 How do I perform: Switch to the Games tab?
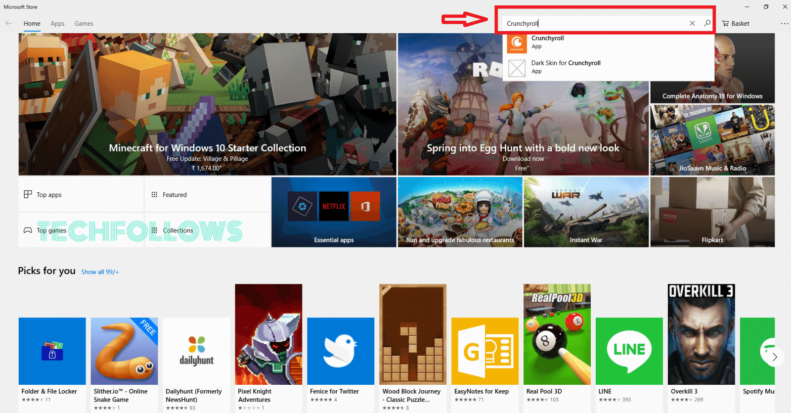tap(84, 23)
